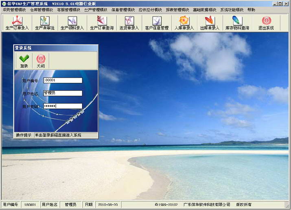Open the 帮助 menu
The image size is (291, 210).
(251, 10)
